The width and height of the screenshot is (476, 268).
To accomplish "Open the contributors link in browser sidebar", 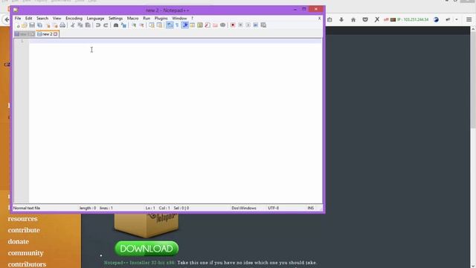I will click(27, 264).
